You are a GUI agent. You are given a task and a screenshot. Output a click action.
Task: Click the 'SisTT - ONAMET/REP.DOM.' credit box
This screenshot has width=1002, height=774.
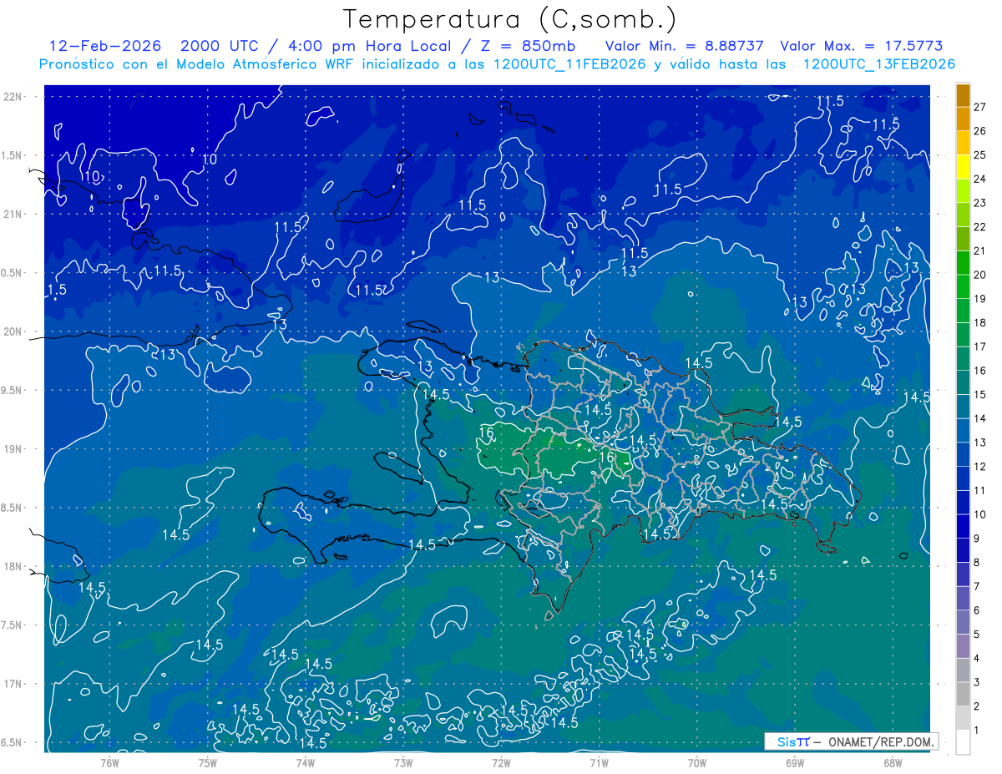(x=852, y=741)
